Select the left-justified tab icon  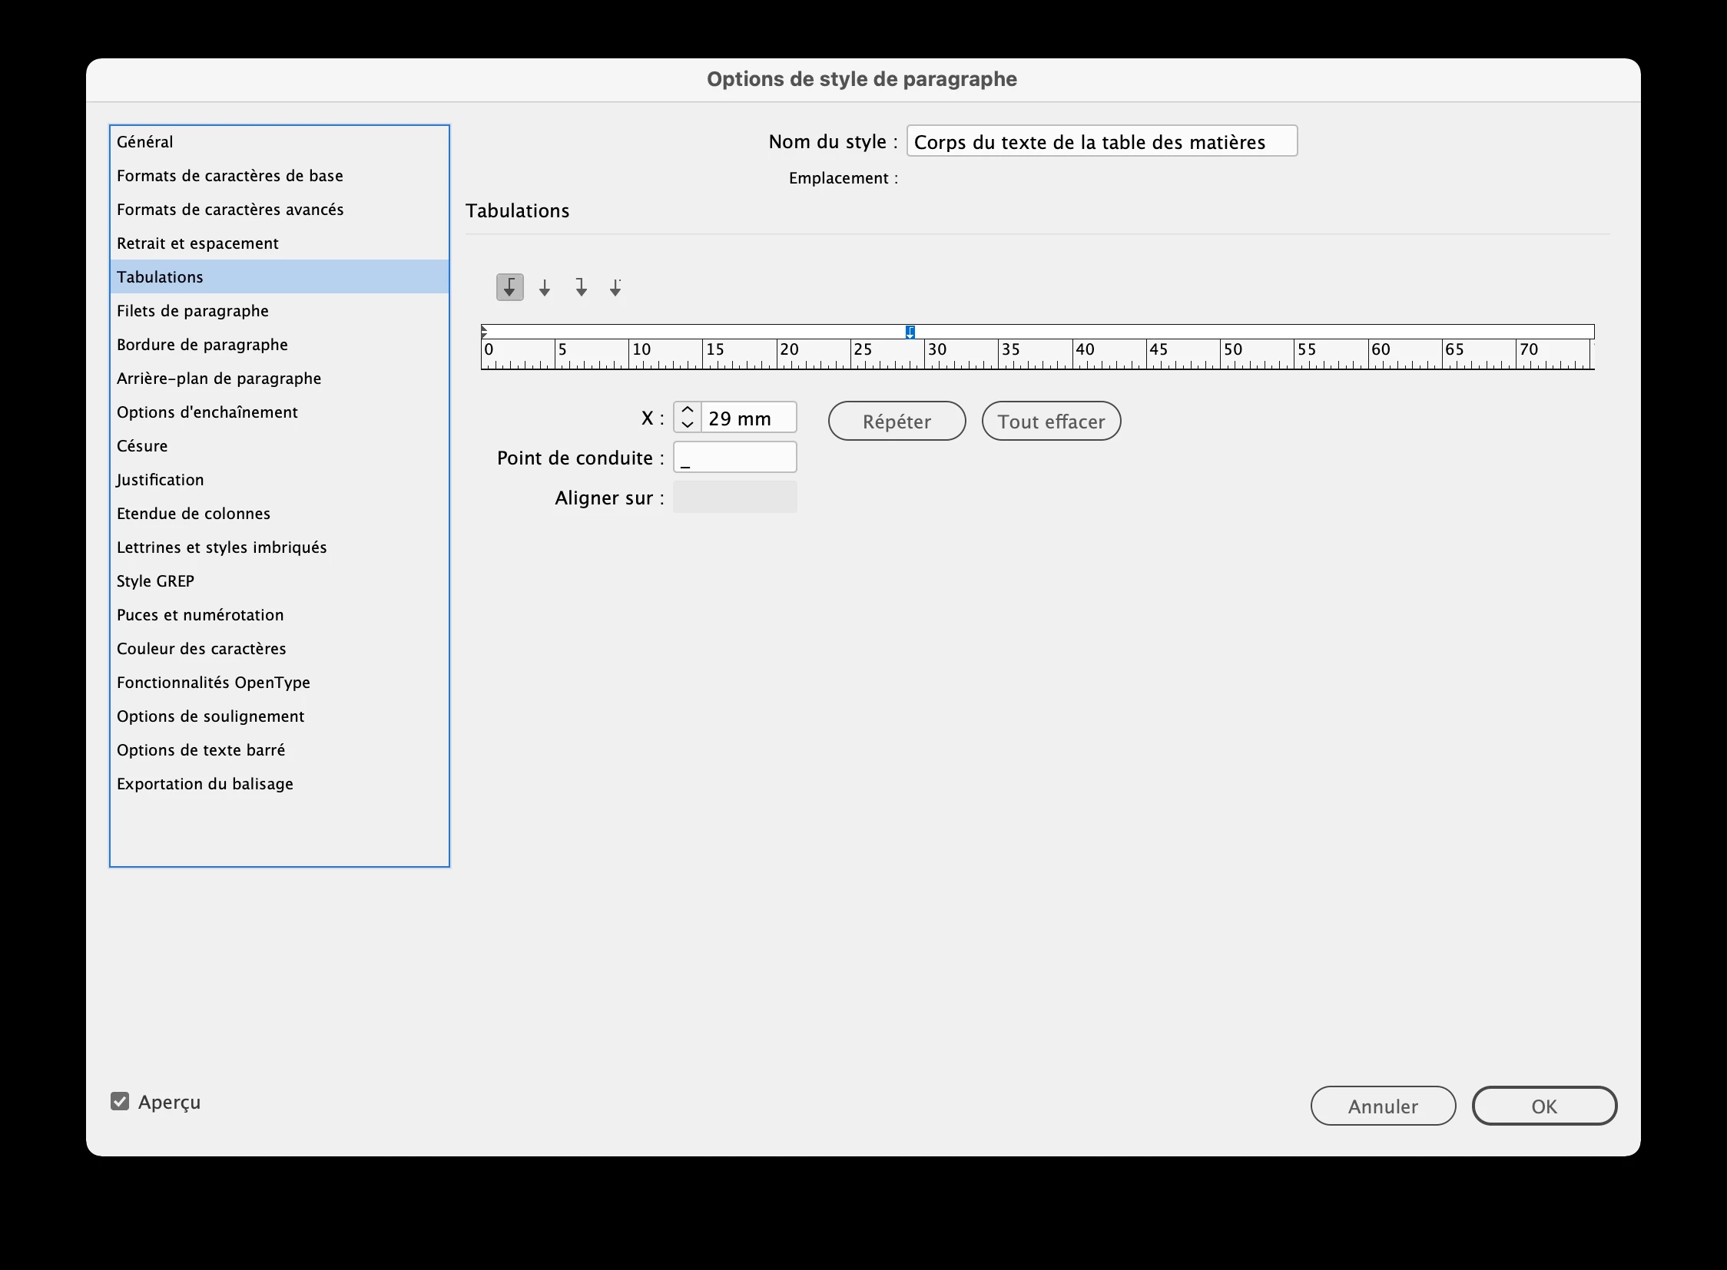[509, 286]
